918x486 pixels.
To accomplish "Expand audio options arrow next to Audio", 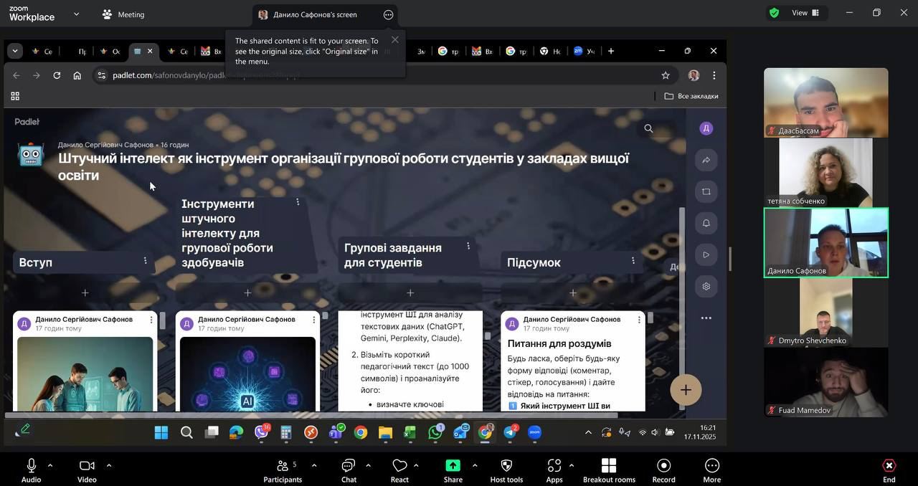I will coord(50,465).
